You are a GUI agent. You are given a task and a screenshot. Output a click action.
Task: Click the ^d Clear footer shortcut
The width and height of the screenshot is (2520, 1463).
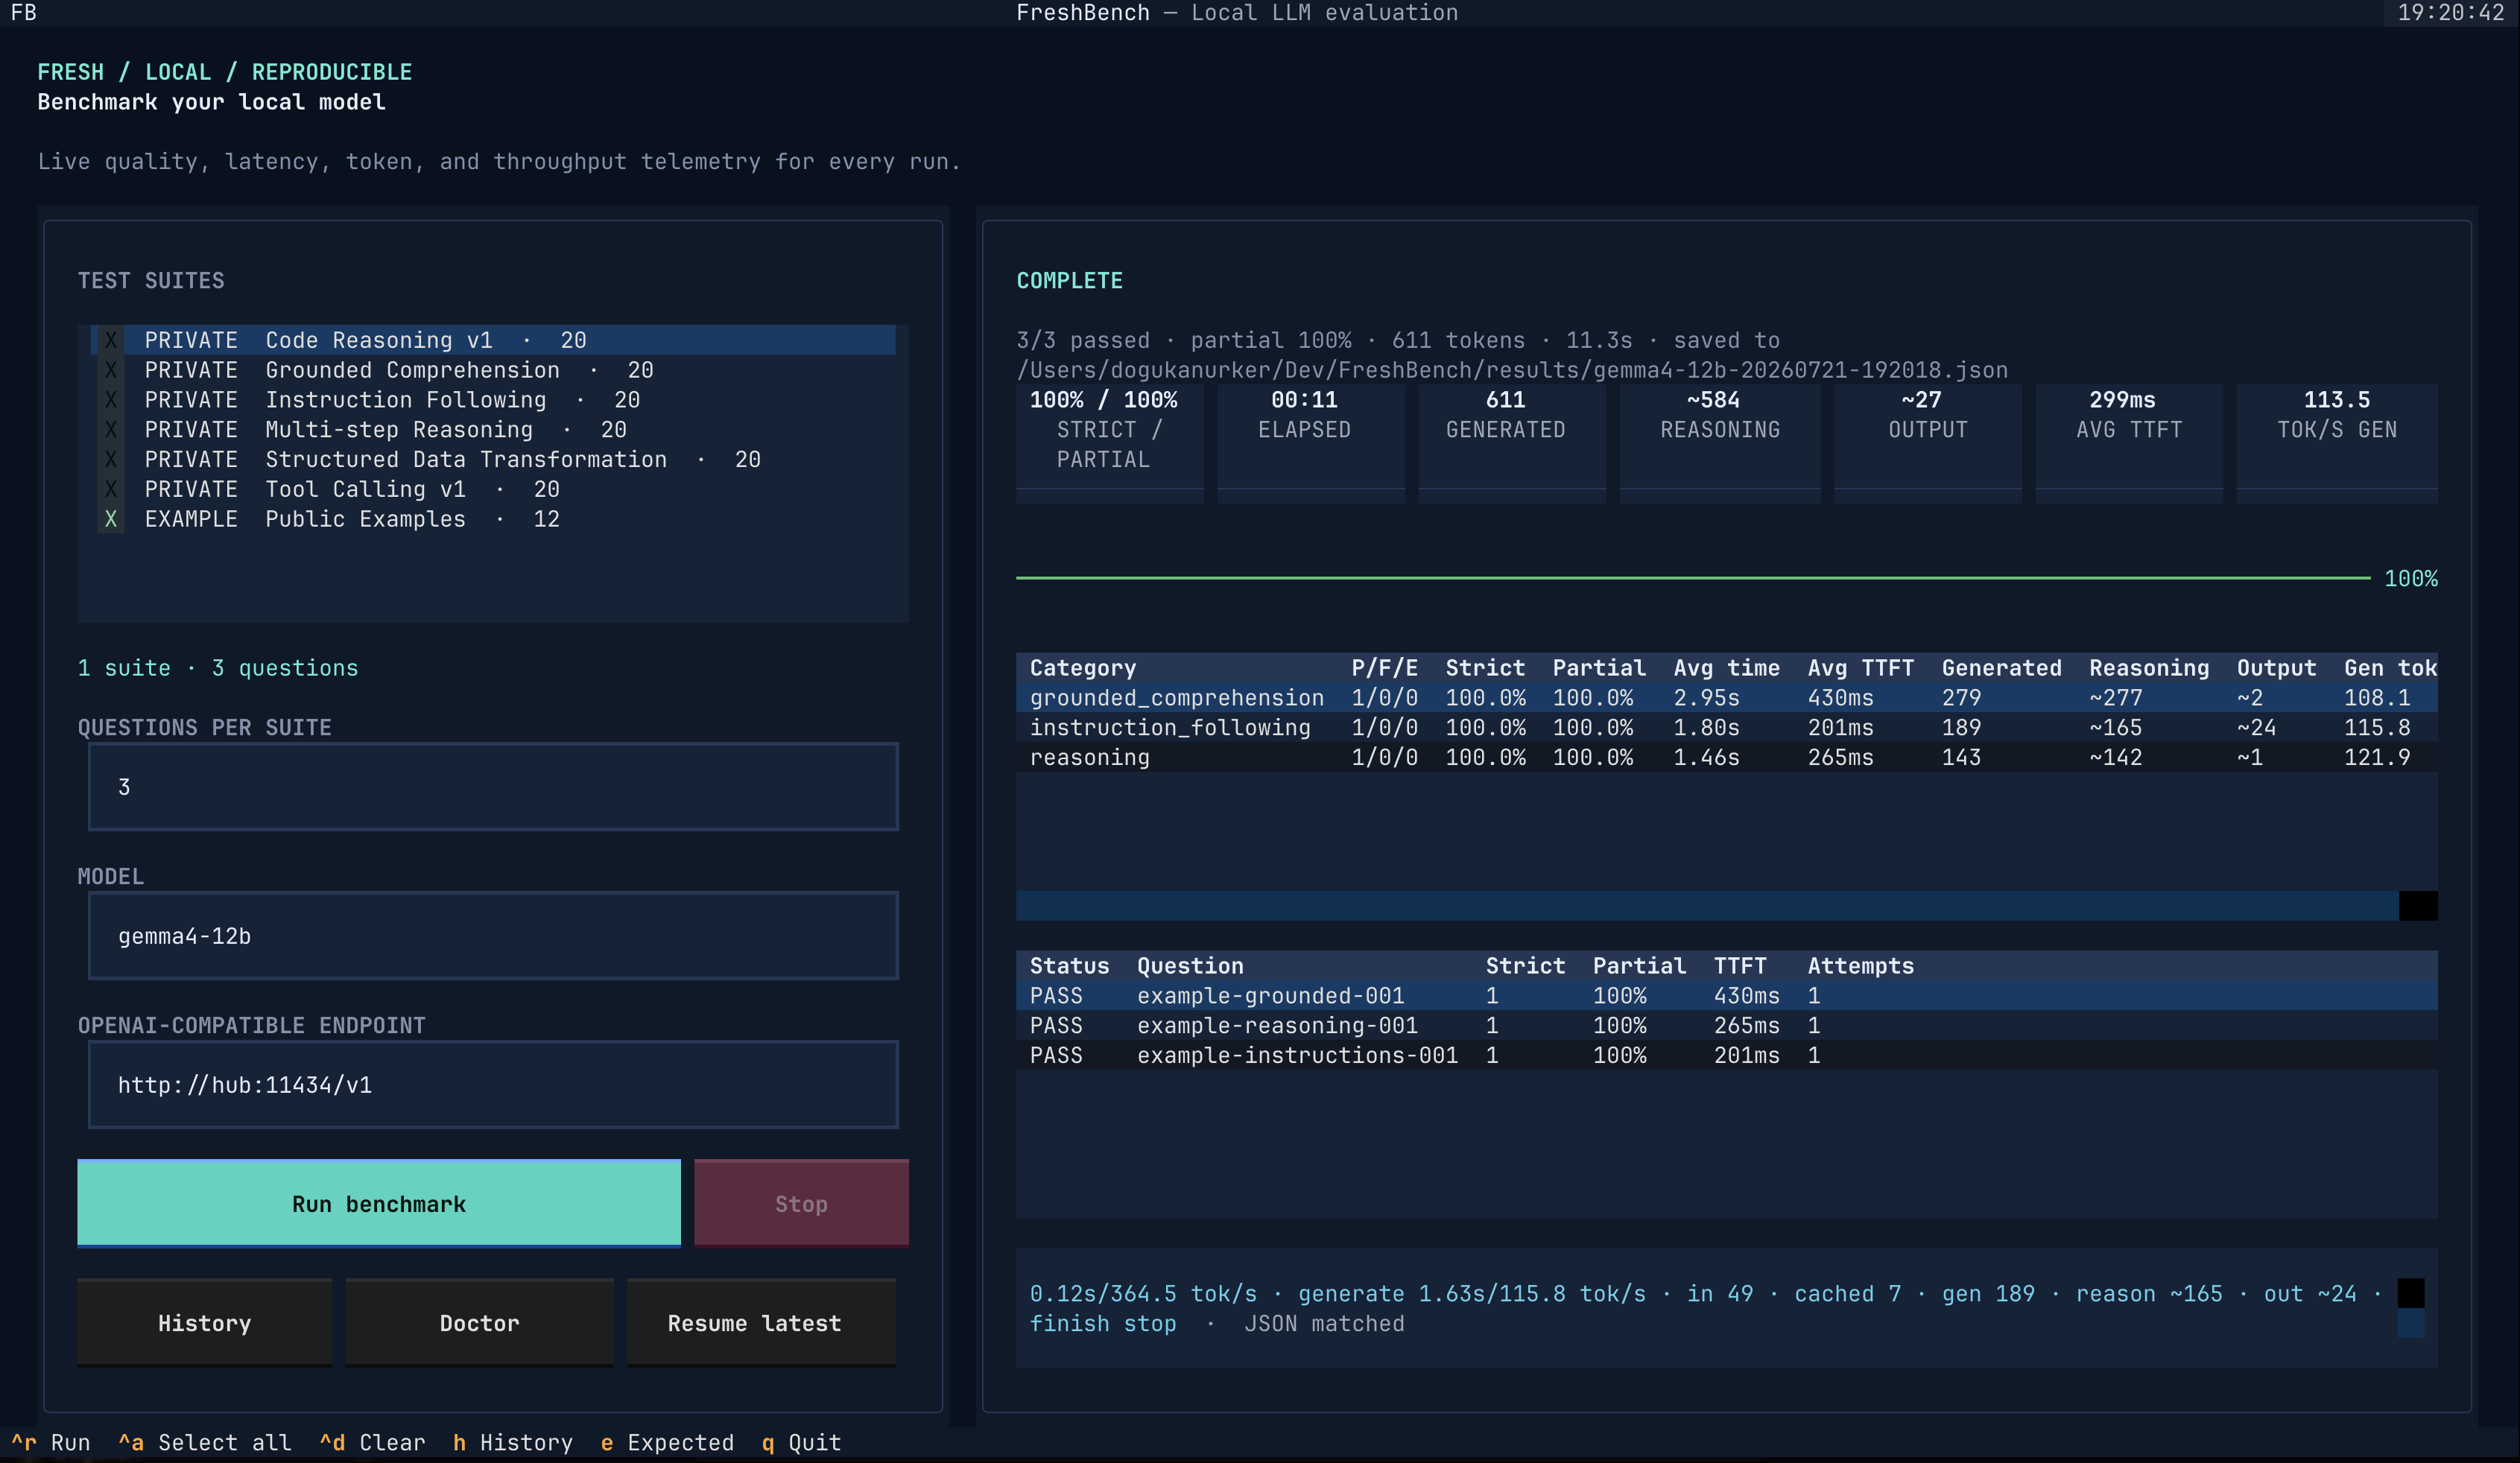[x=373, y=1442]
